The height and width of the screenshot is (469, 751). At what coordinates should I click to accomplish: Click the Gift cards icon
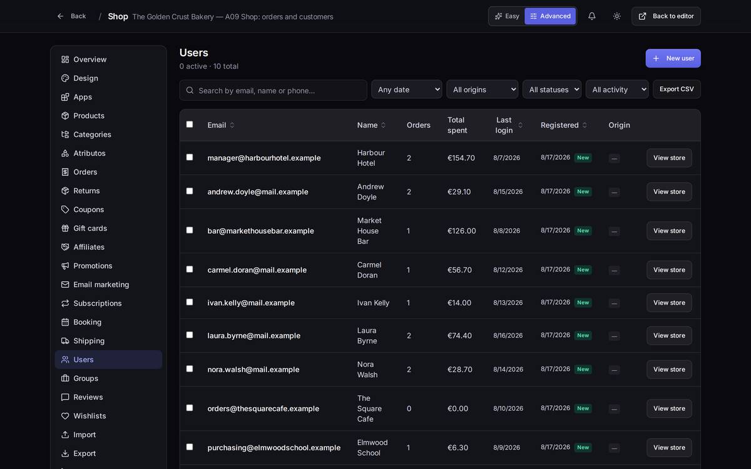coord(65,228)
